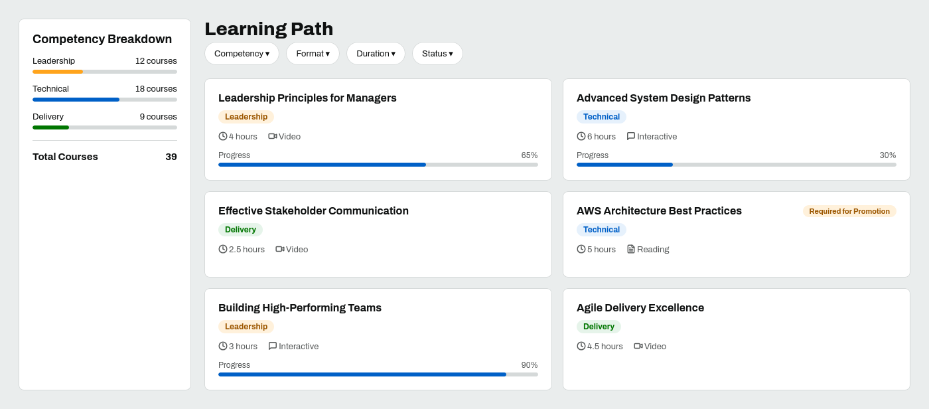The image size is (929, 409).
Task: Open Building High-Performing Teams course
Action: tap(300, 308)
